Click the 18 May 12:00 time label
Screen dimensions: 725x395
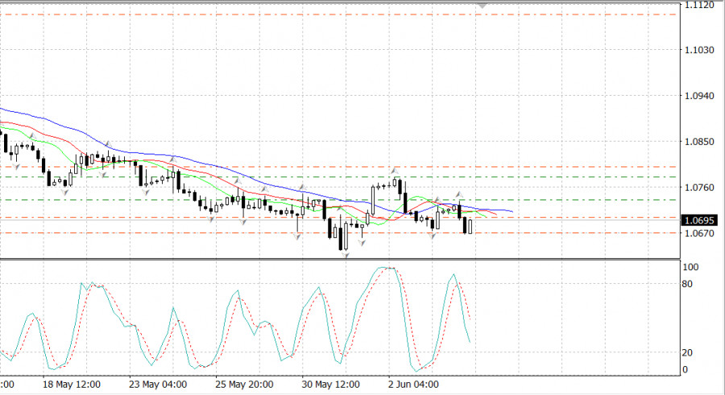tap(71, 384)
